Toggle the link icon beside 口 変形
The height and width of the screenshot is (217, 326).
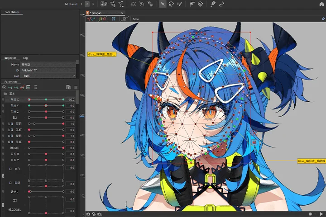(3, 176)
